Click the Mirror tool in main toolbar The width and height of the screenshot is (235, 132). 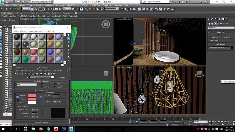pyautogui.click(x=122, y=9)
